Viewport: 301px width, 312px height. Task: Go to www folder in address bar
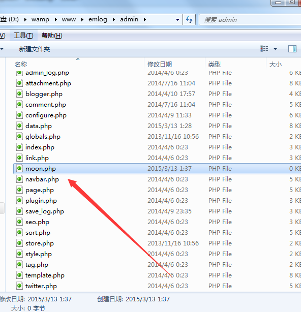pos(69,19)
